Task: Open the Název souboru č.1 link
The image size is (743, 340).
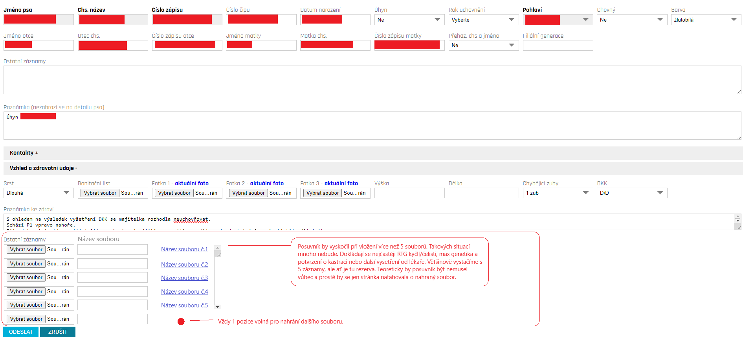Action: (x=184, y=249)
